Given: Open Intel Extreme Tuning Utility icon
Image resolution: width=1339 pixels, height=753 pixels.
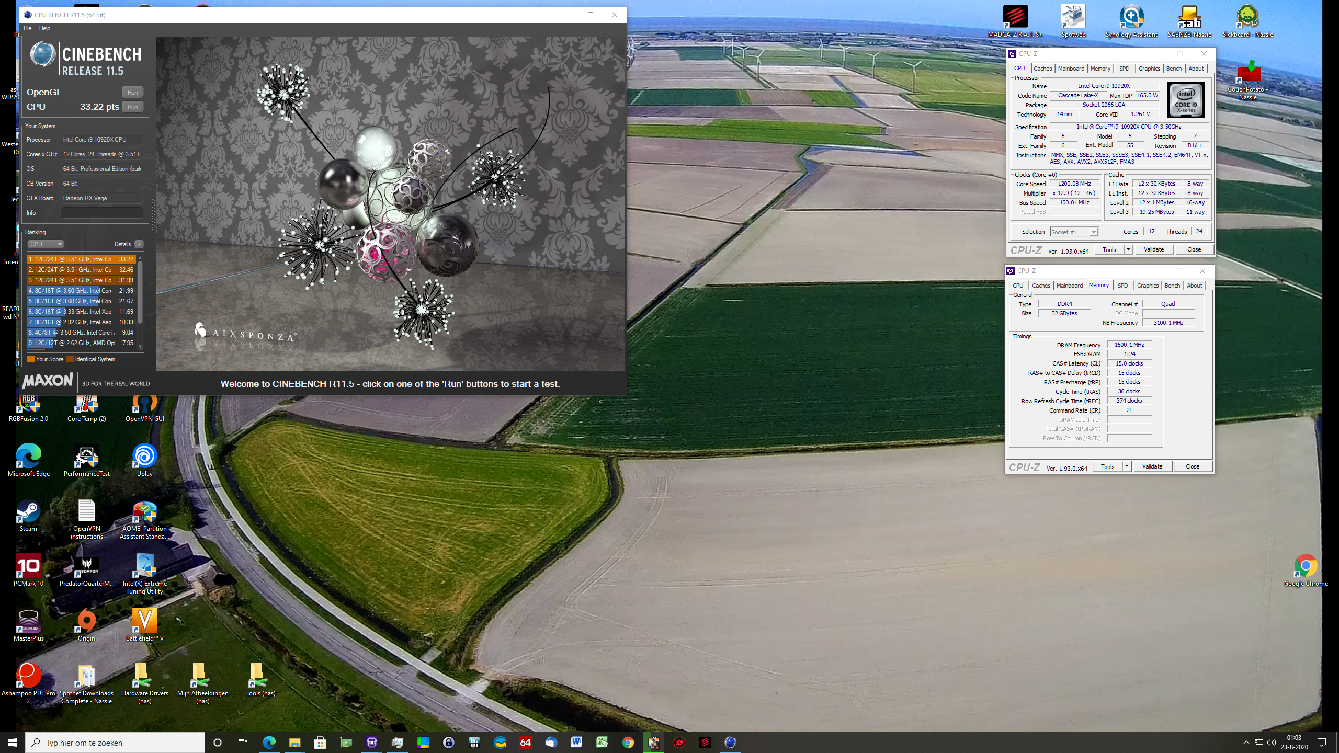Looking at the screenshot, I should (144, 574).
